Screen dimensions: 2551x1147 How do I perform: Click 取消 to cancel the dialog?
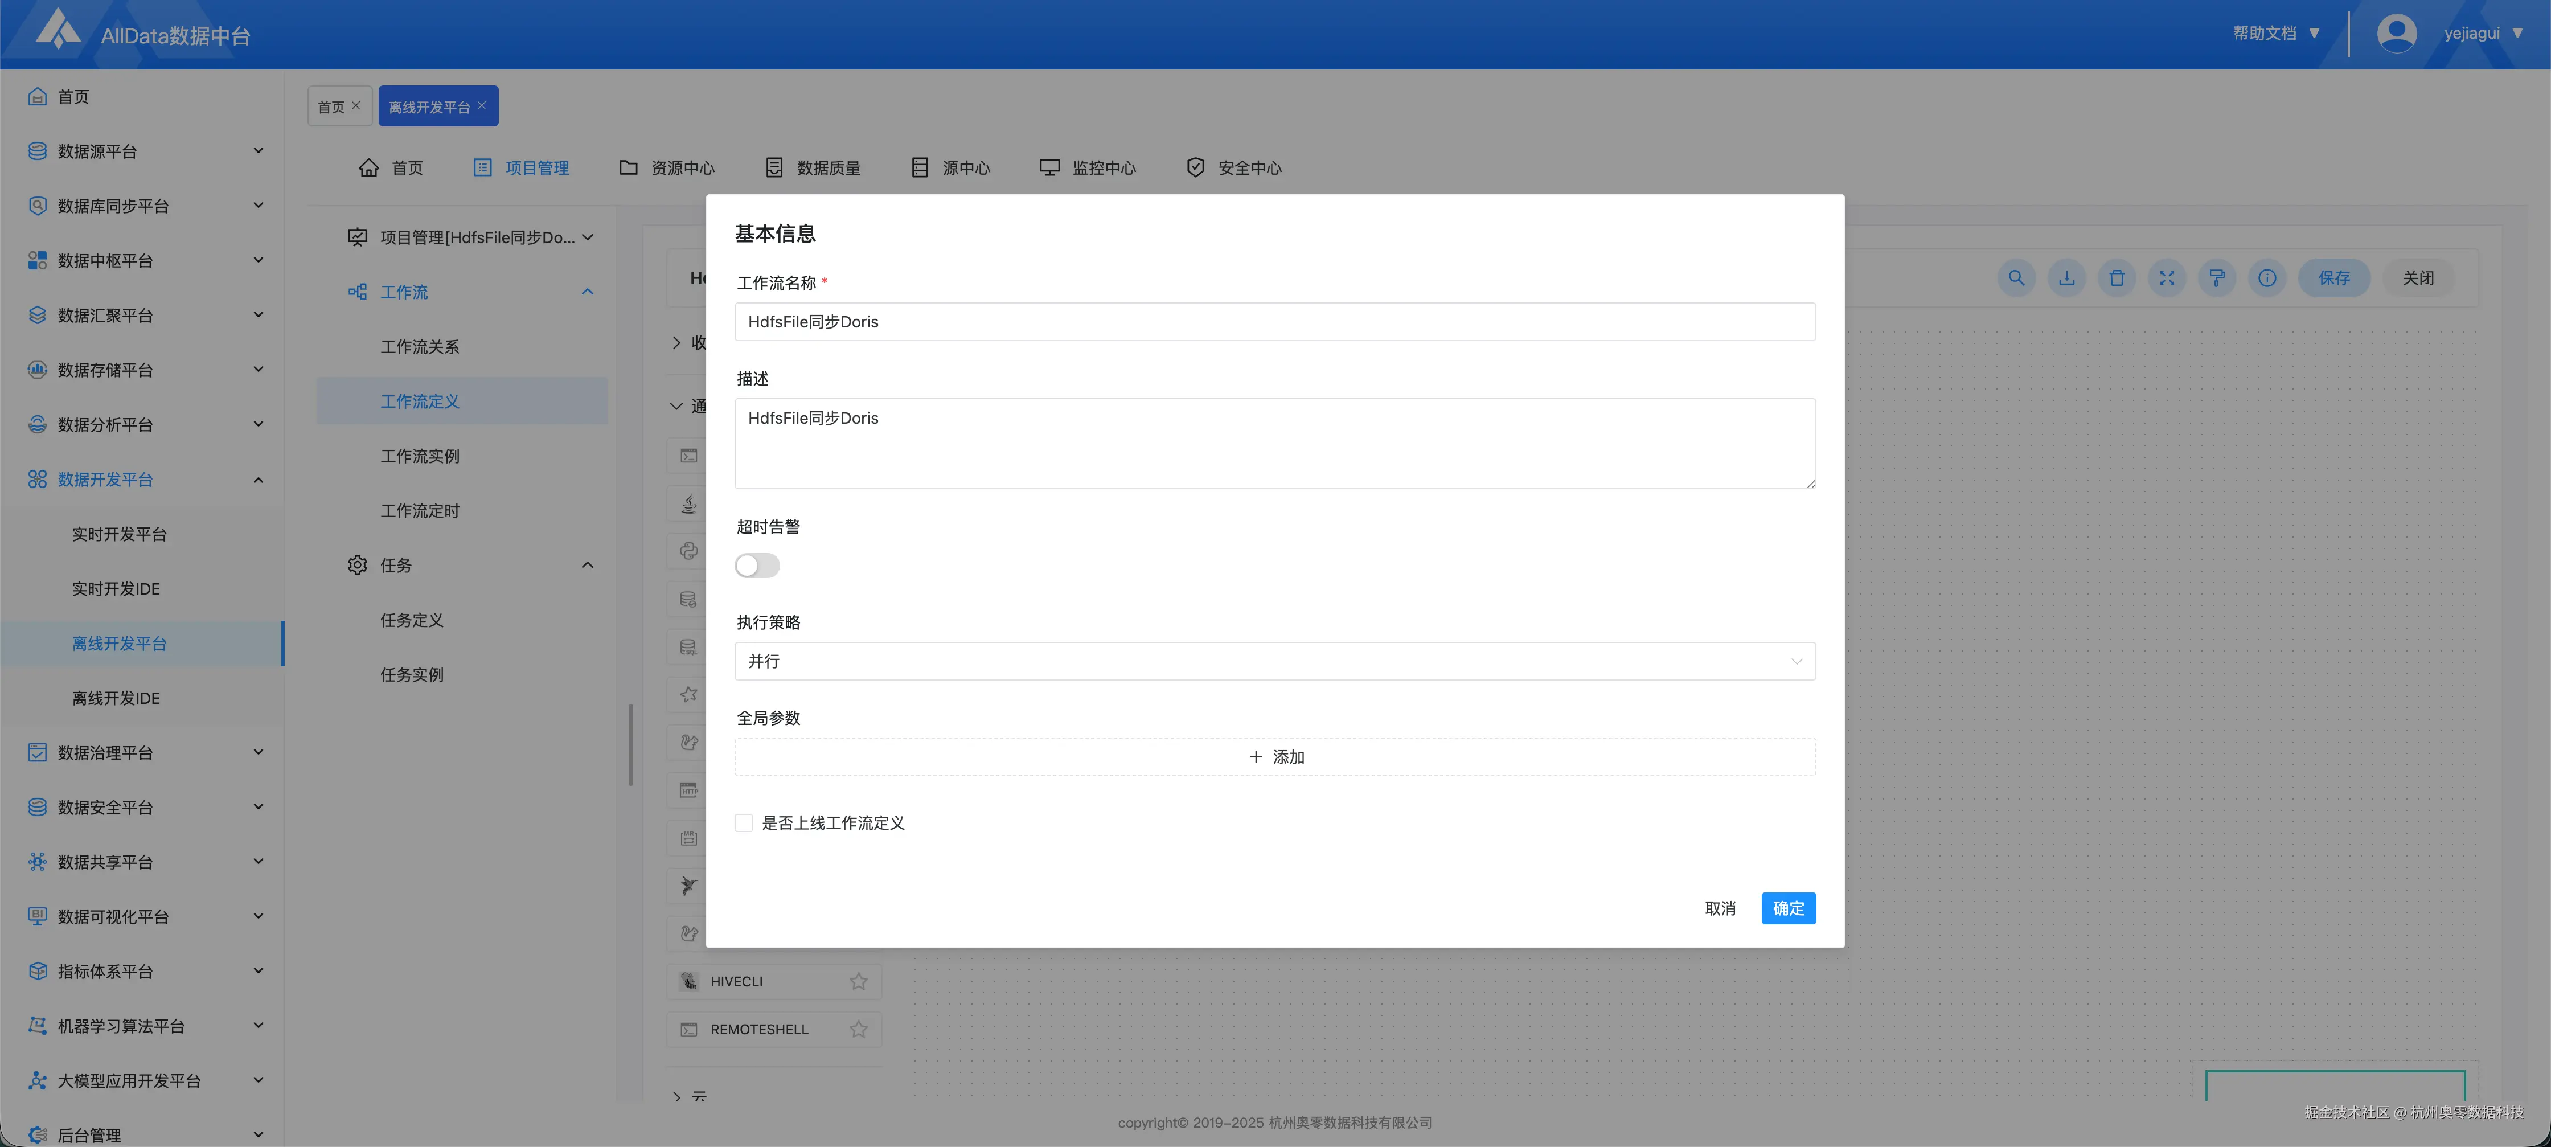click(x=1720, y=908)
